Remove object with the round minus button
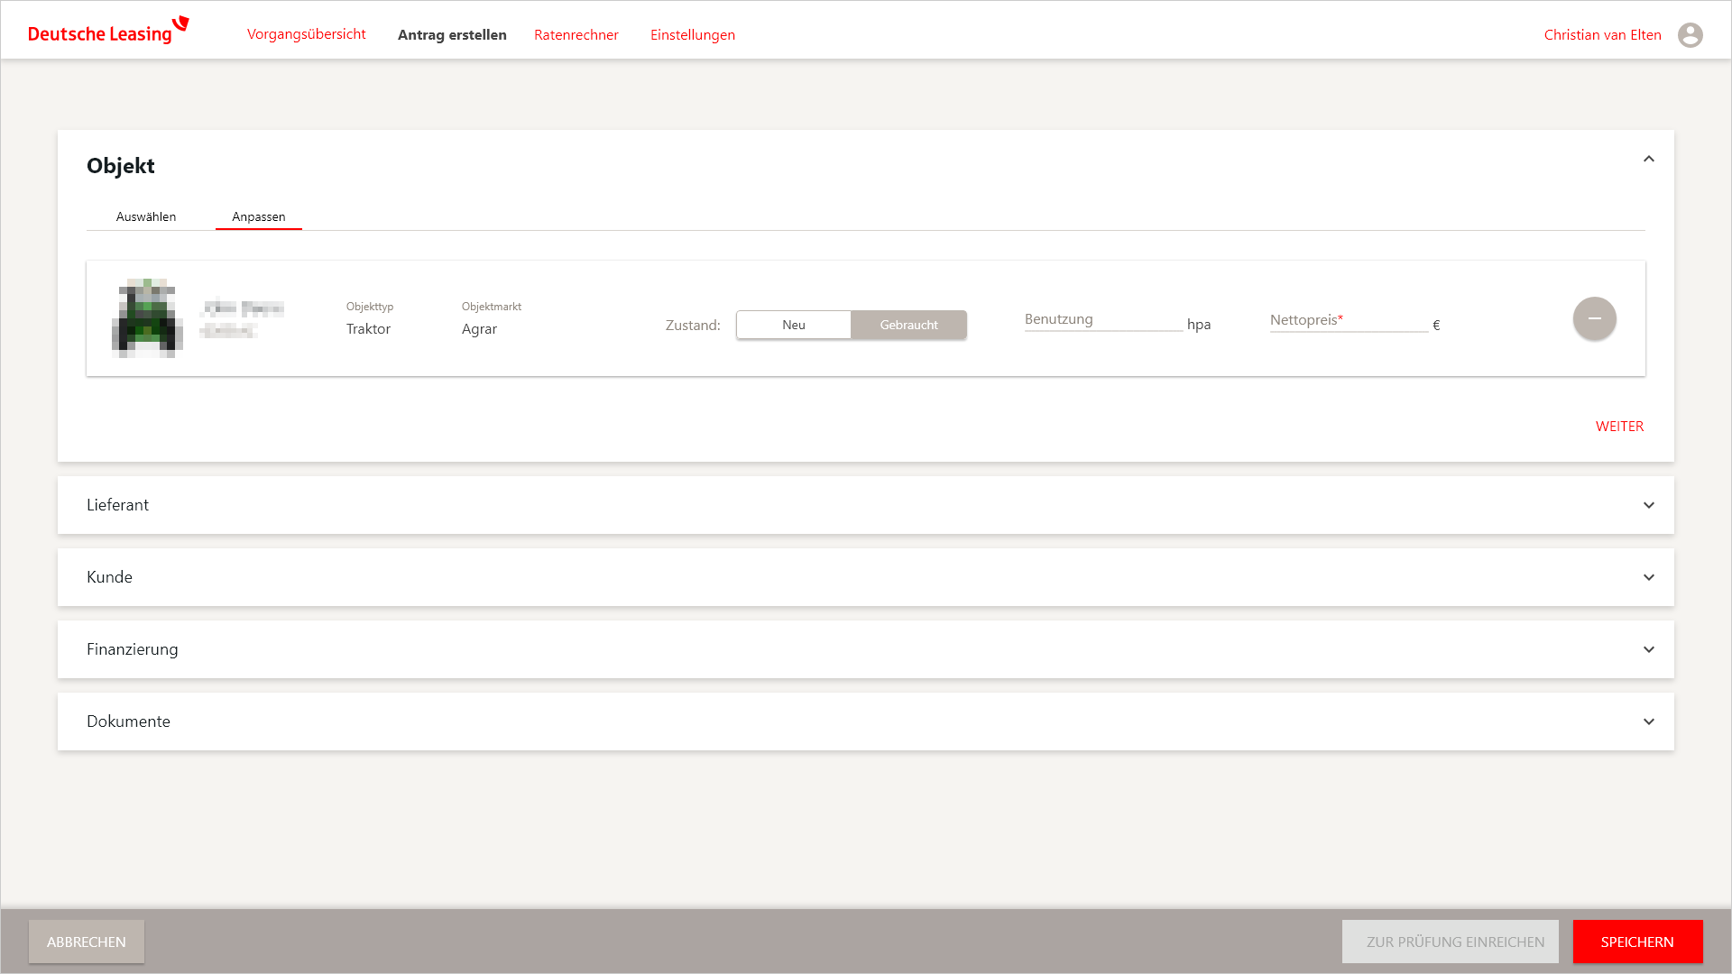This screenshot has height=974, width=1732. [x=1594, y=318]
